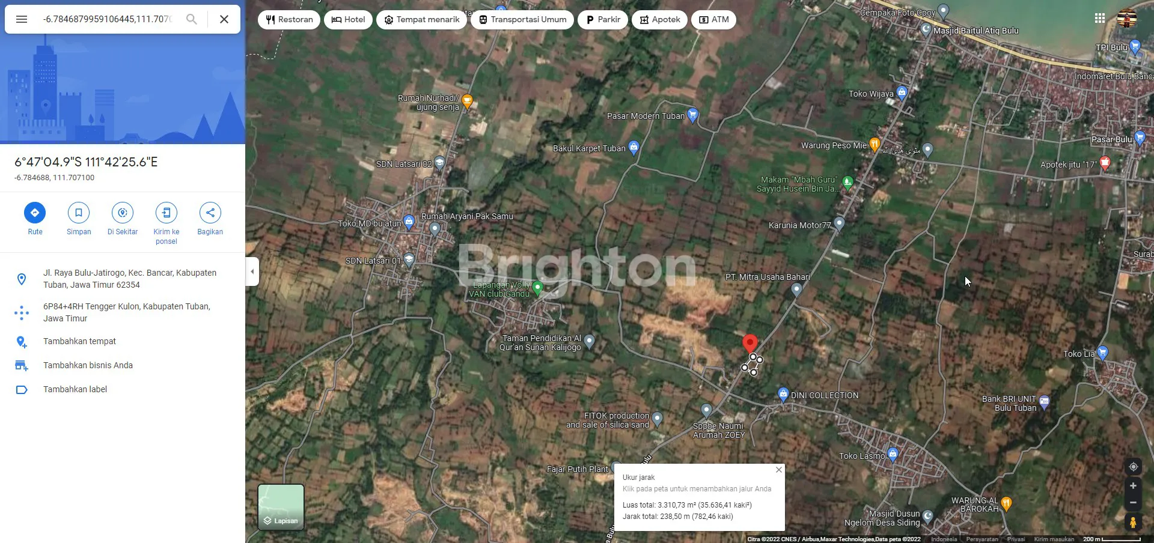Open Di Sekitar nearby search
The image size is (1154, 543).
coord(123,213)
